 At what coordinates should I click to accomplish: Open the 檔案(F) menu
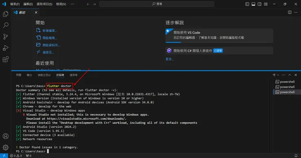click(15, 4)
